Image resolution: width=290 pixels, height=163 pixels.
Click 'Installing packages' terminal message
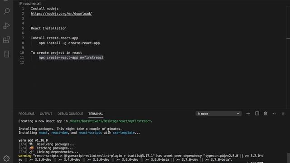(70, 129)
